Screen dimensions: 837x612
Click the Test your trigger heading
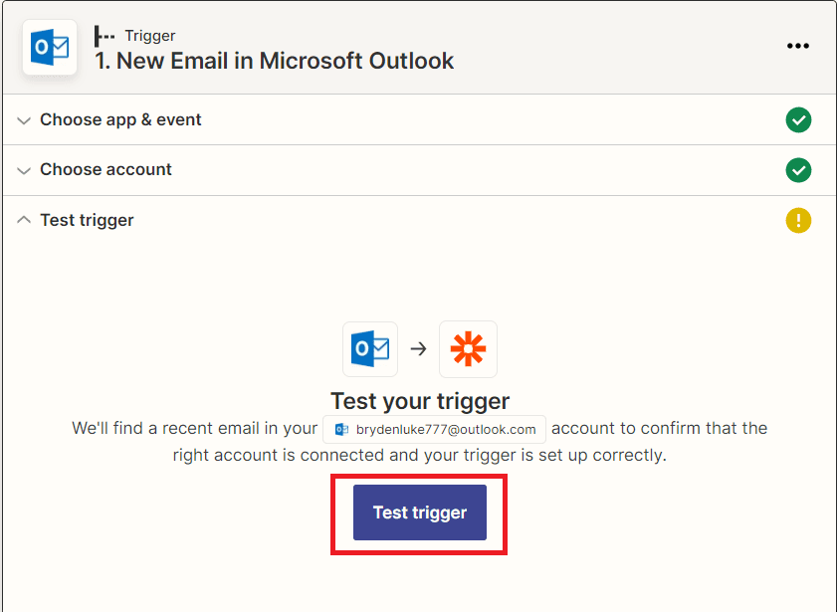420,401
